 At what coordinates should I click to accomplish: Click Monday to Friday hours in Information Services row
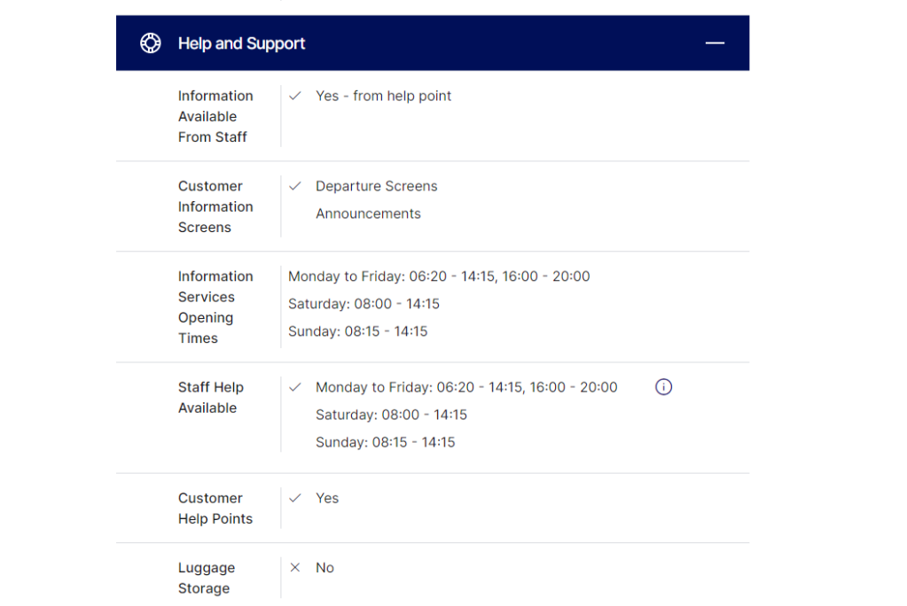point(439,276)
